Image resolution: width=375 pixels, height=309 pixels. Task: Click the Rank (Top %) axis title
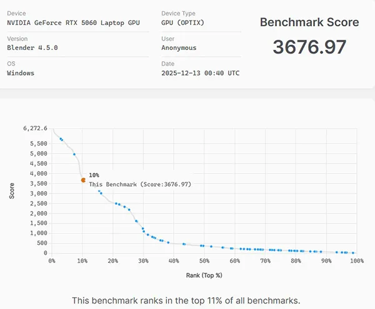204,275
